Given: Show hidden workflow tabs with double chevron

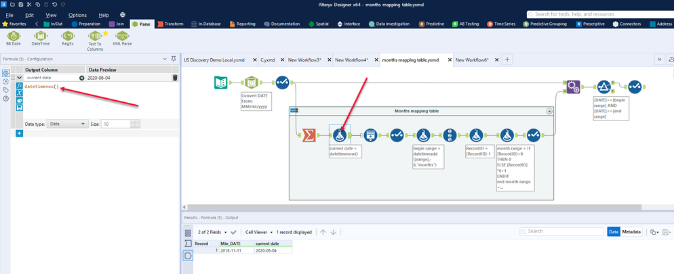Looking at the screenshot, I should (659, 60).
